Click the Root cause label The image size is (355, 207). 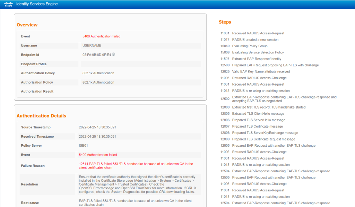click(x=30, y=203)
